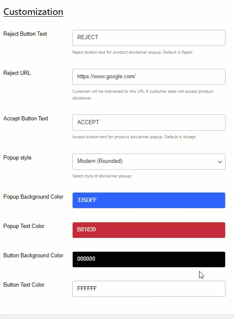This screenshot has height=319, width=234.
Task: Open the red Popup Text Color swatch B81839
Action: [149, 230]
